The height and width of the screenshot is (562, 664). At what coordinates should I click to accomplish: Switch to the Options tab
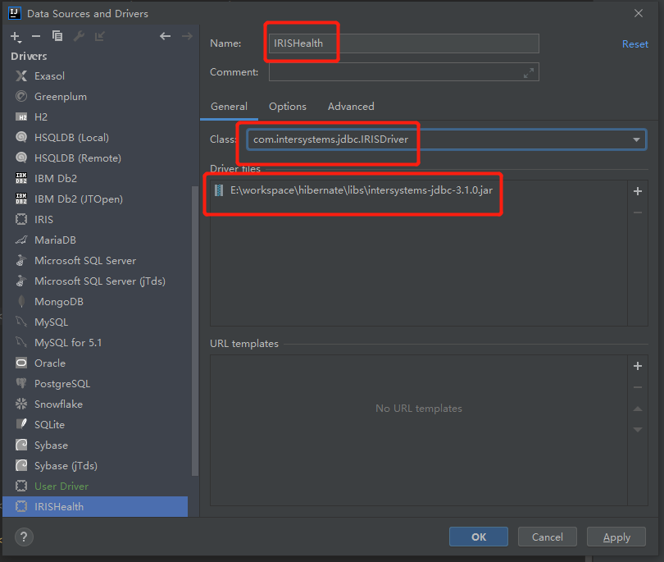point(288,107)
